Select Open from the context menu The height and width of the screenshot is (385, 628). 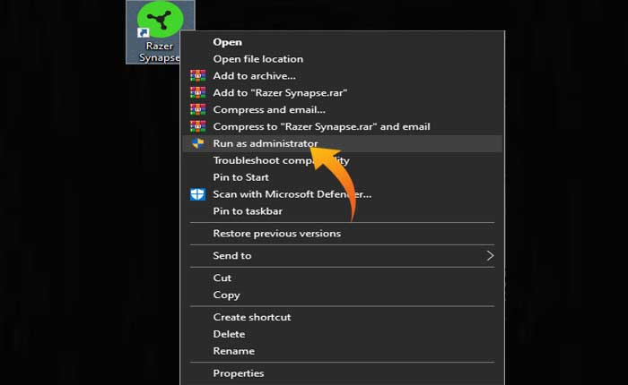[227, 42]
